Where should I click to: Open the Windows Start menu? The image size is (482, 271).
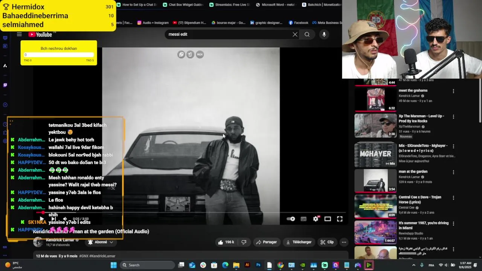click(x=113, y=265)
